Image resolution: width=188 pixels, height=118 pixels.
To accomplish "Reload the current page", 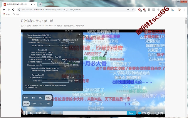I will 13,9.
